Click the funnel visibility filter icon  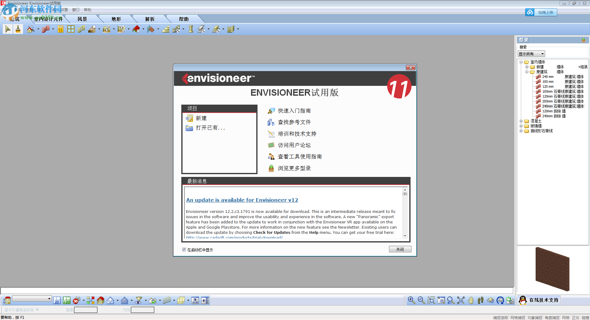138,301
